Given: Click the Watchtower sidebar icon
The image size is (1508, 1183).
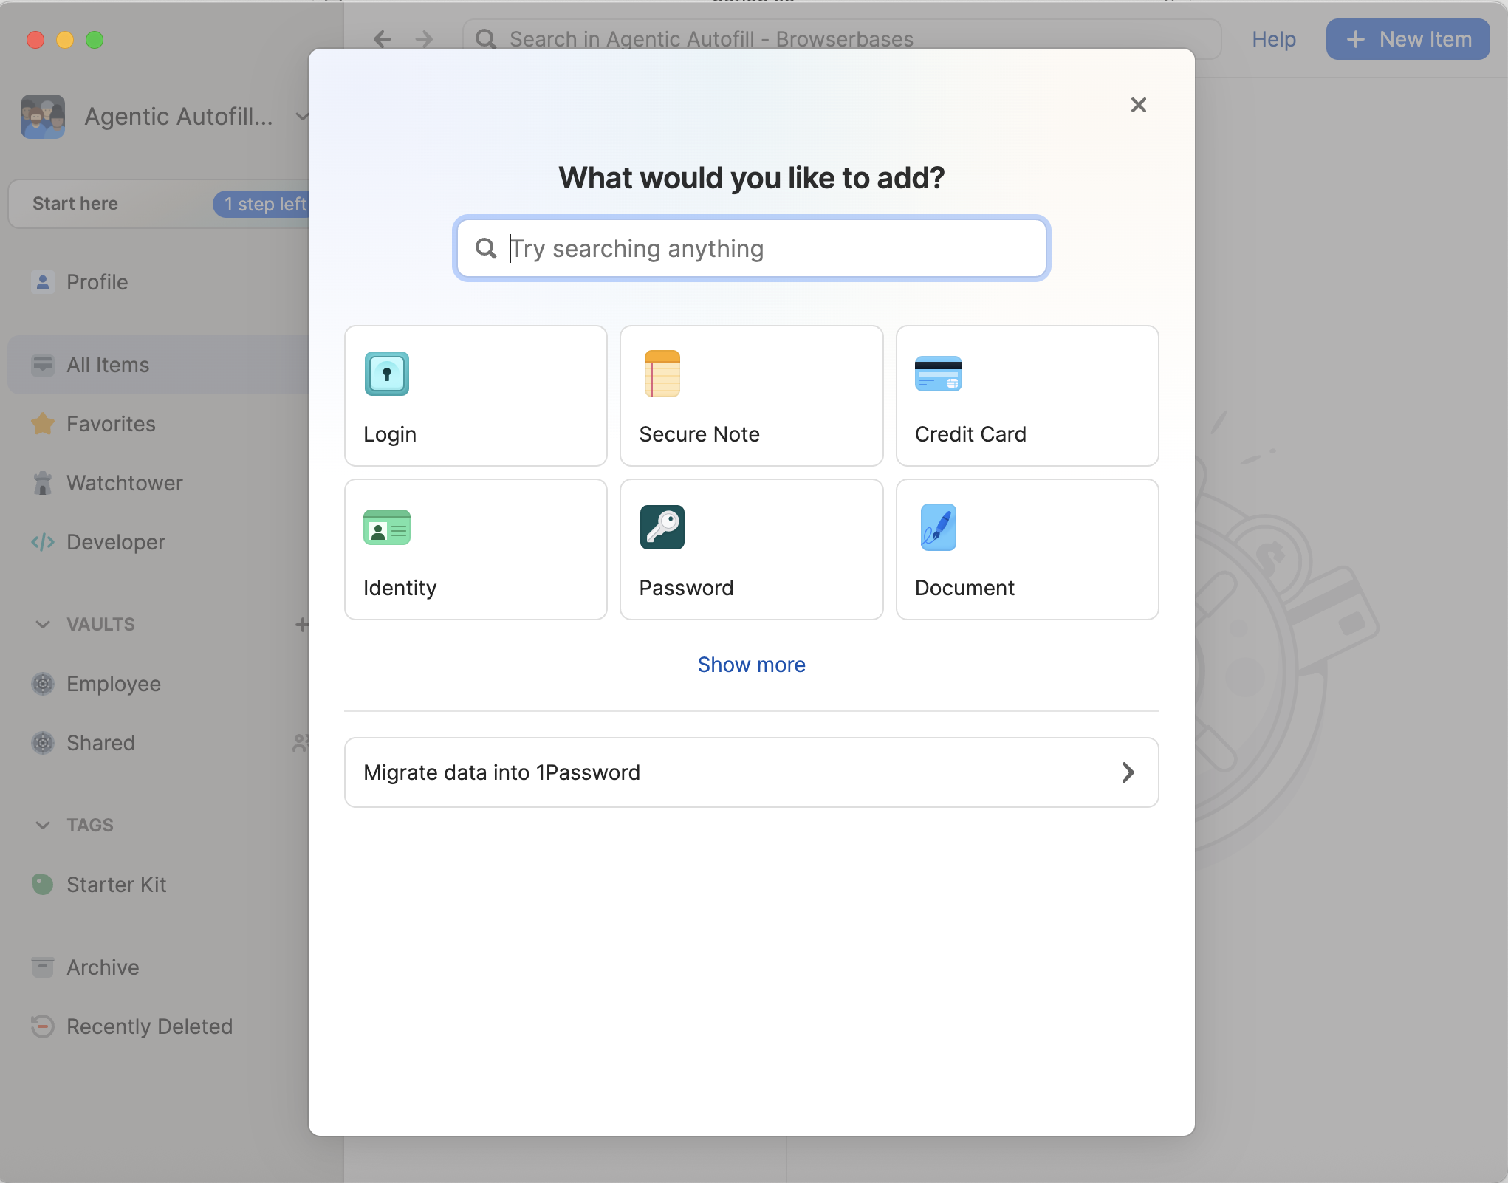Looking at the screenshot, I should coord(43,483).
